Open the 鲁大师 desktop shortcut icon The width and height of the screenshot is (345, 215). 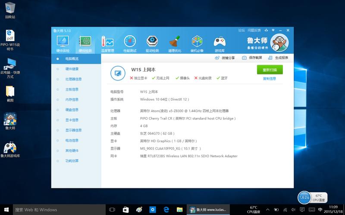[x=10, y=121]
